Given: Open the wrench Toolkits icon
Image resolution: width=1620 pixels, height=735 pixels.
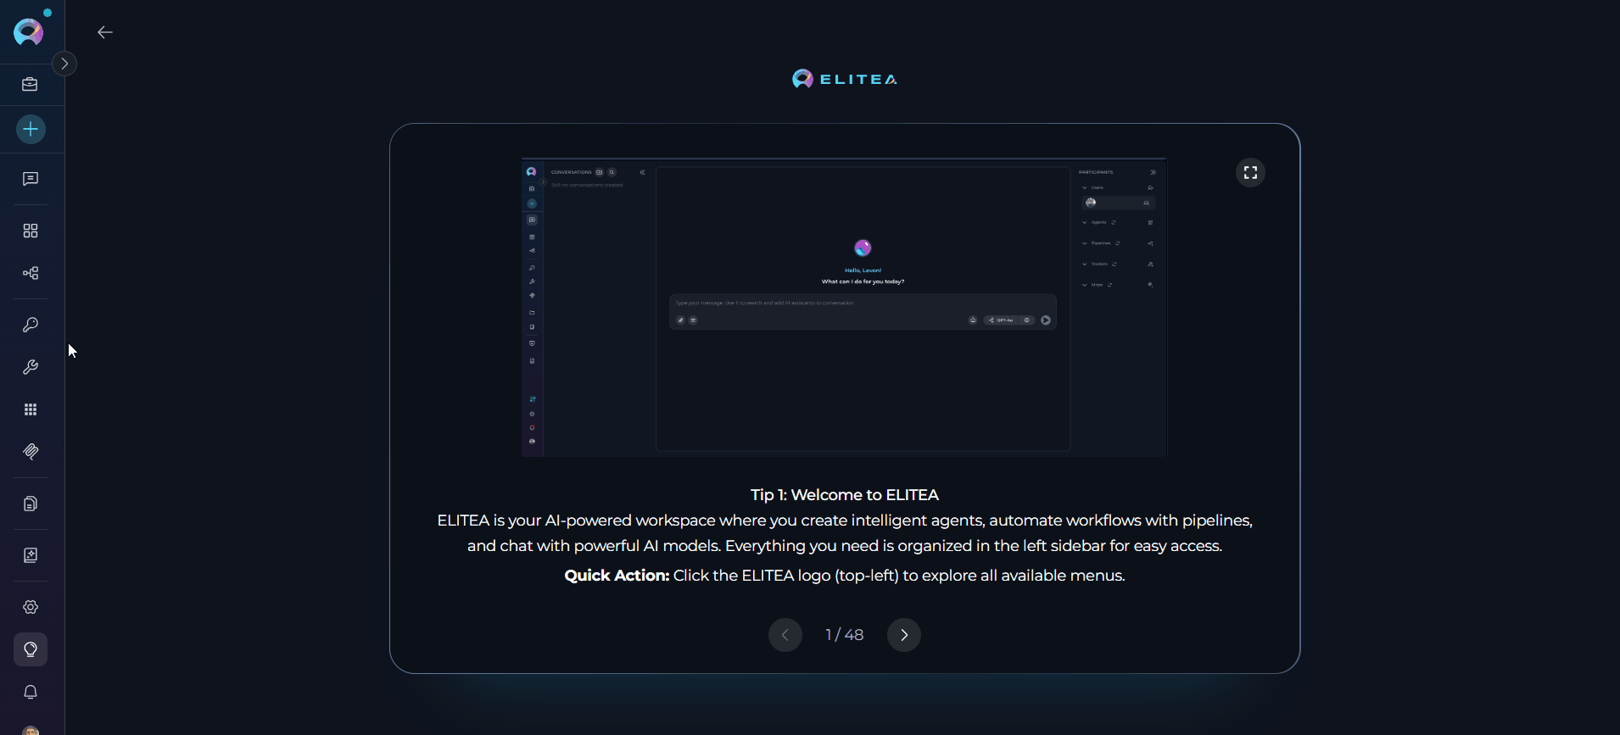Looking at the screenshot, I should (31, 367).
